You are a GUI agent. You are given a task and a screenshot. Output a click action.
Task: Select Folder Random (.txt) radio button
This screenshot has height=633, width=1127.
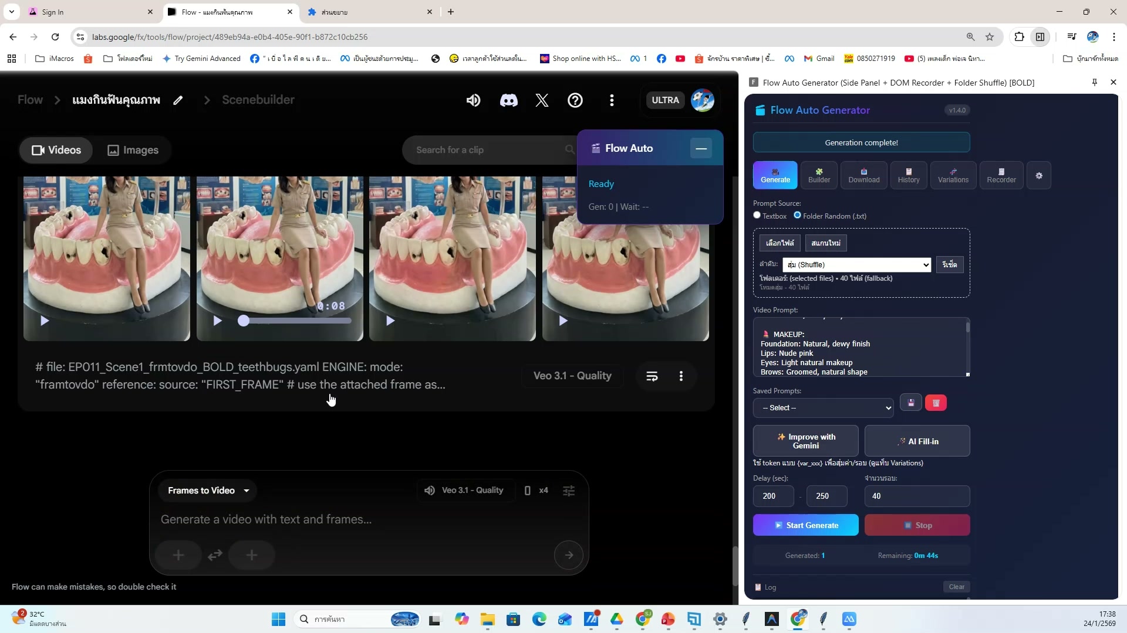[797, 215]
